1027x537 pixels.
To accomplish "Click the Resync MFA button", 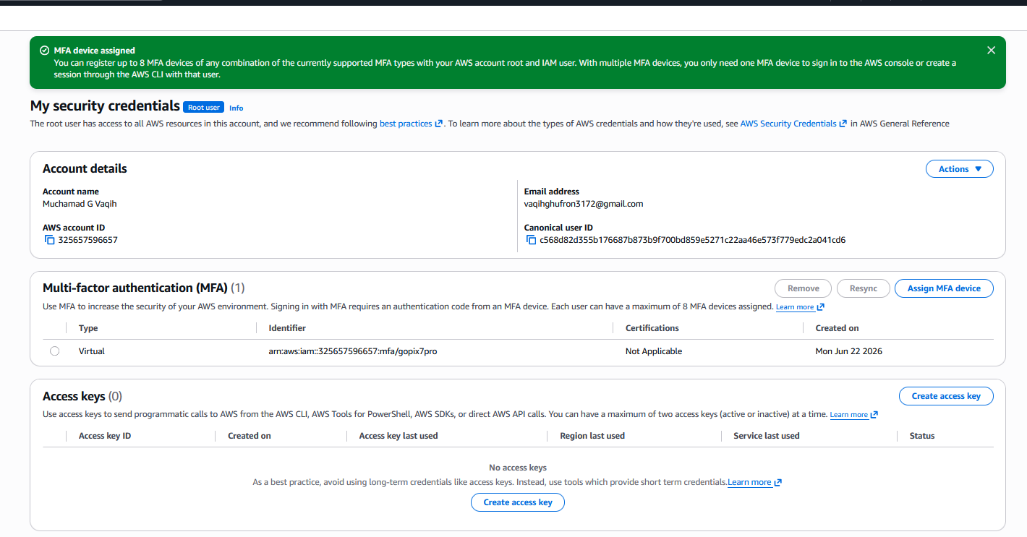I will pyautogui.click(x=864, y=288).
